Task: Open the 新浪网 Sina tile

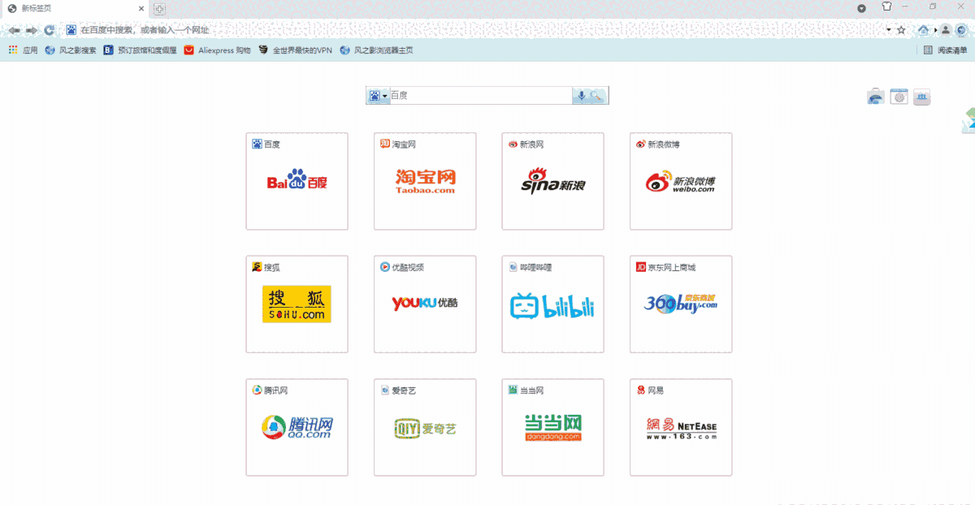Action: point(552,181)
